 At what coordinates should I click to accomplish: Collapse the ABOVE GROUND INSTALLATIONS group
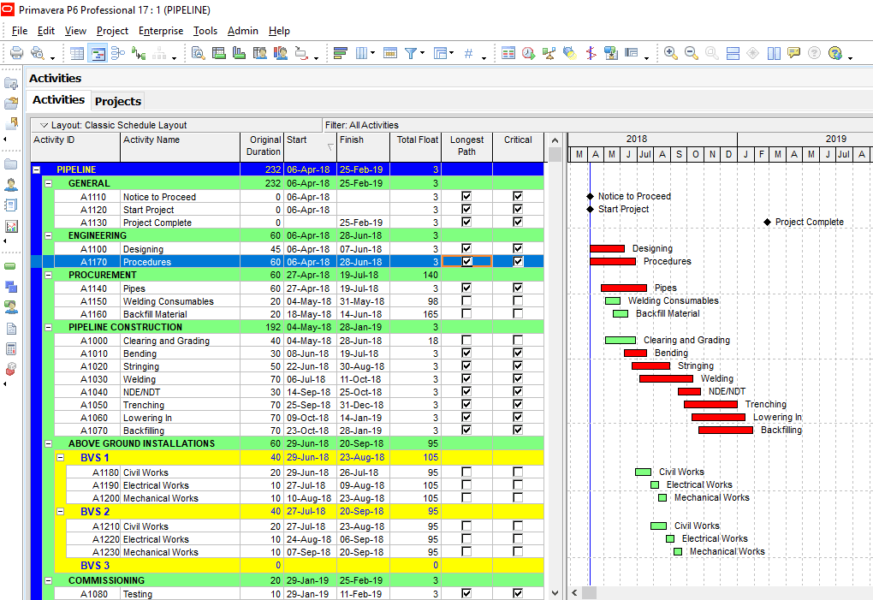(49, 443)
